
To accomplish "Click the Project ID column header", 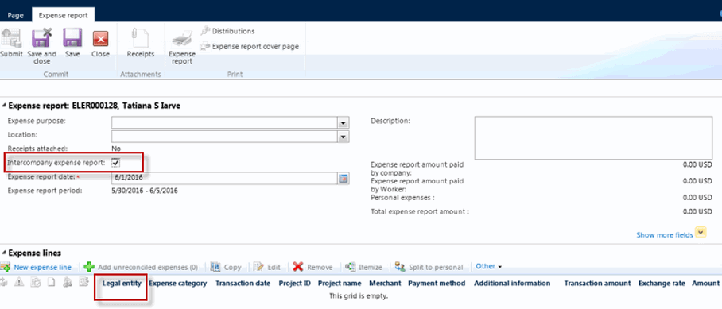I will coord(295,284).
